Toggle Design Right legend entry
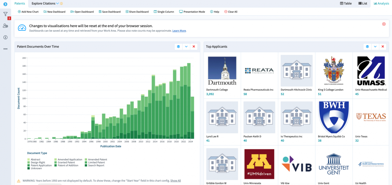392x185 pixels. 36,162
